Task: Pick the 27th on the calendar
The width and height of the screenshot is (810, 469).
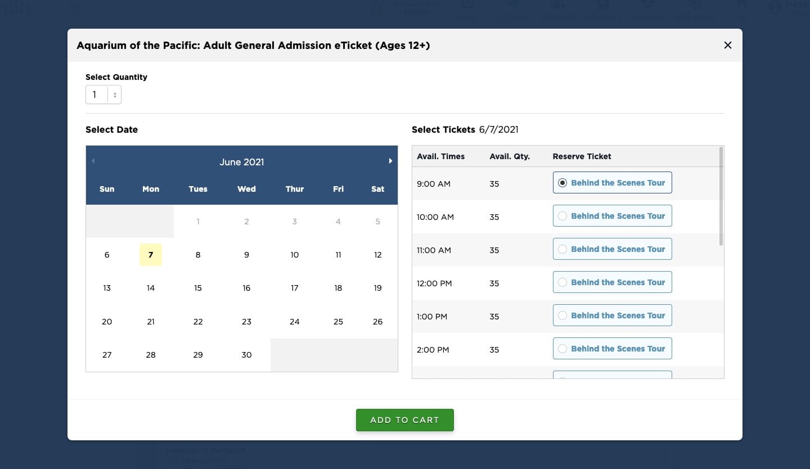Action: [107, 355]
